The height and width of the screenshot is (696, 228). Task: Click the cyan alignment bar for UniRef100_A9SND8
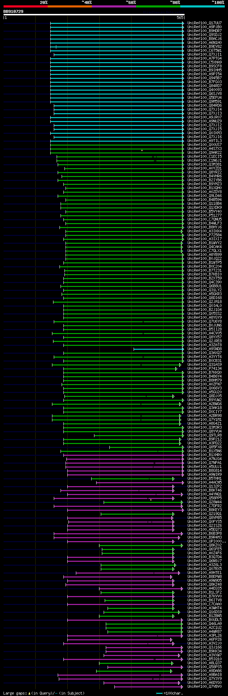[159, 349]
